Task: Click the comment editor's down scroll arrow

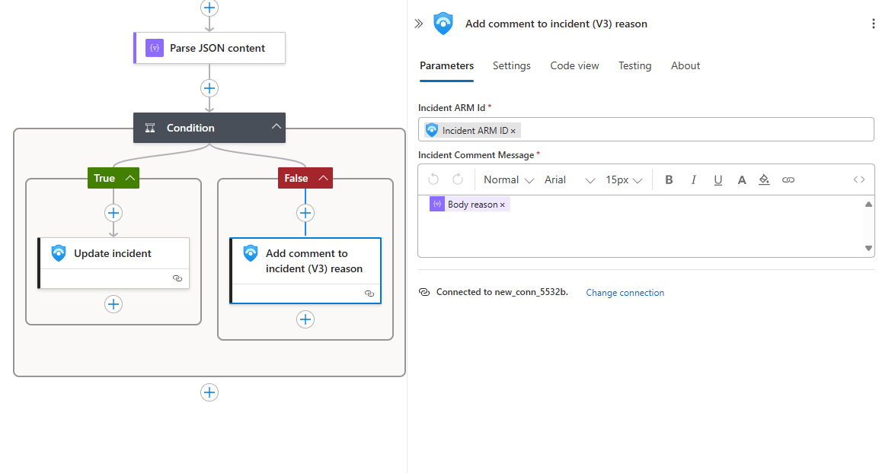Action: point(868,248)
